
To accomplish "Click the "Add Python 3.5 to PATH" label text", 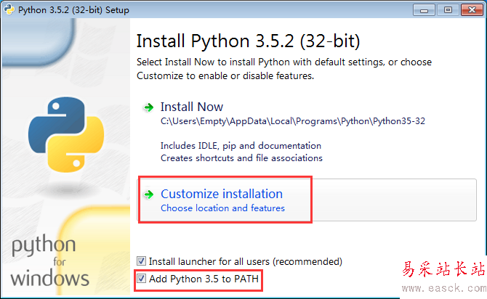I will point(204,279).
